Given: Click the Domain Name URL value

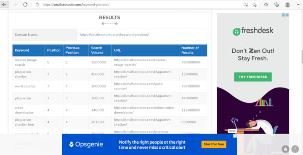Looking at the screenshot, I should click(114, 35).
